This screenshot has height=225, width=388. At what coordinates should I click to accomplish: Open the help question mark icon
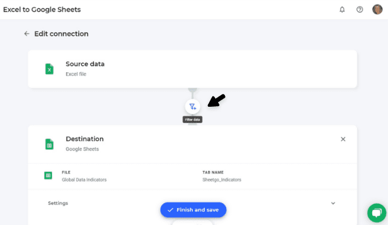tap(360, 10)
